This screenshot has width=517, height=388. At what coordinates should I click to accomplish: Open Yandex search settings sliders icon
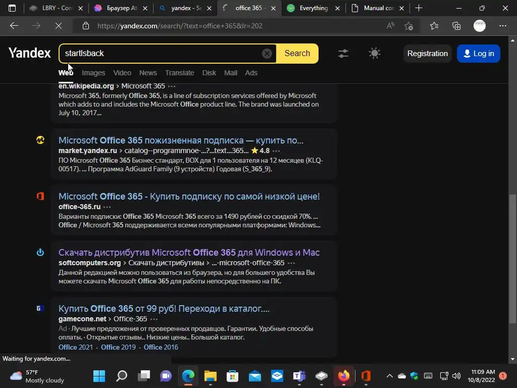[343, 54]
